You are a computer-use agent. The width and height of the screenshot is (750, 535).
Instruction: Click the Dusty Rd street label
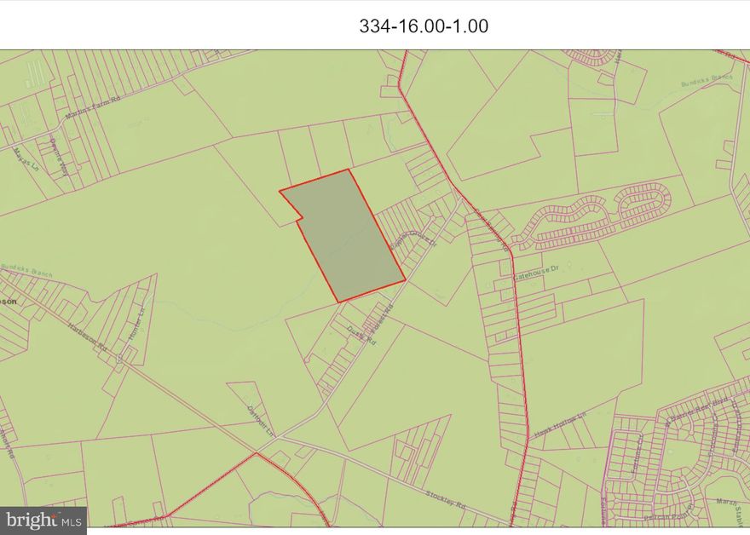pyautogui.click(x=360, y=334)
